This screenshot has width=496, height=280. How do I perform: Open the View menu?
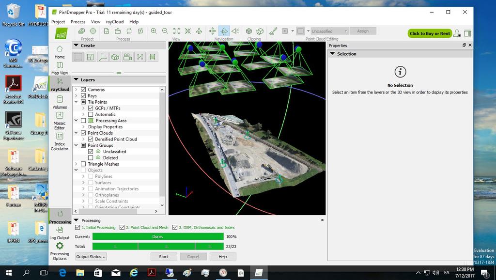(95, 22)
